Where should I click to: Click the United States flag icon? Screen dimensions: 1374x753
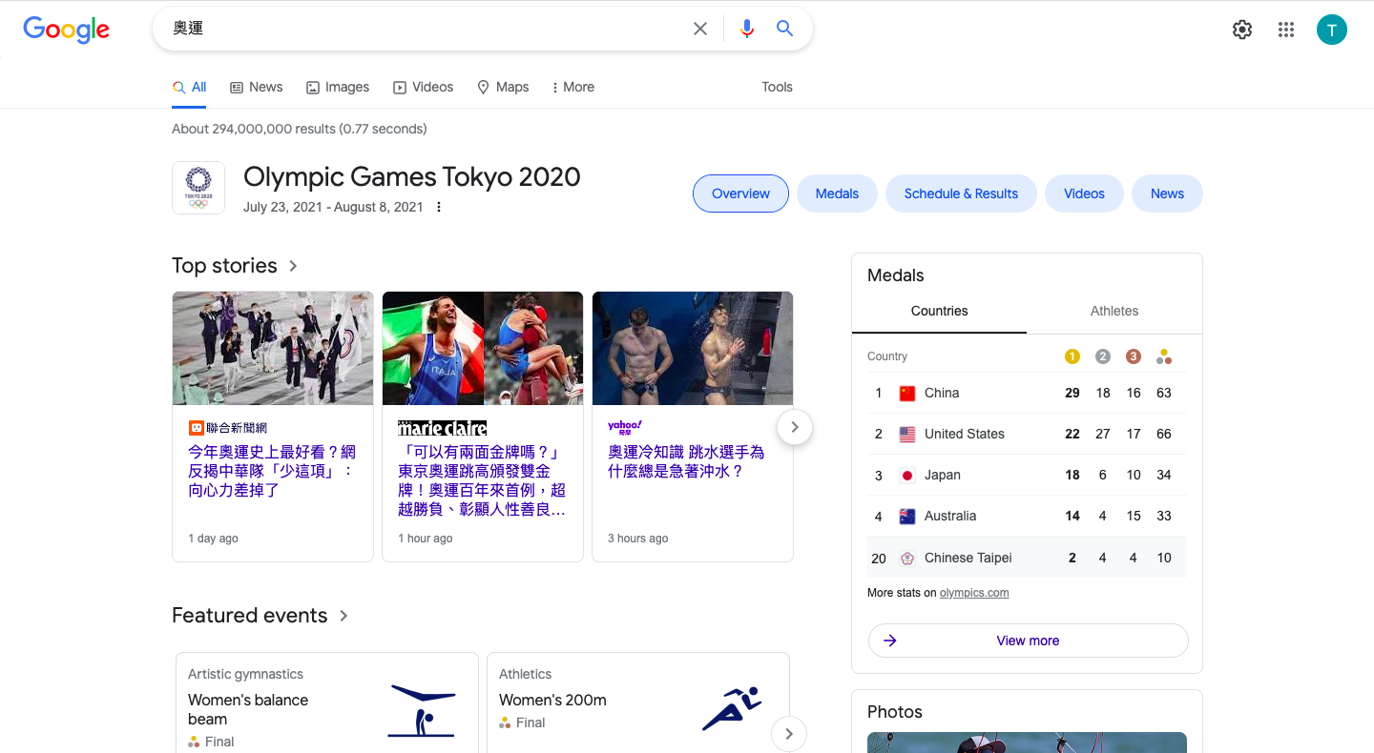907,434
